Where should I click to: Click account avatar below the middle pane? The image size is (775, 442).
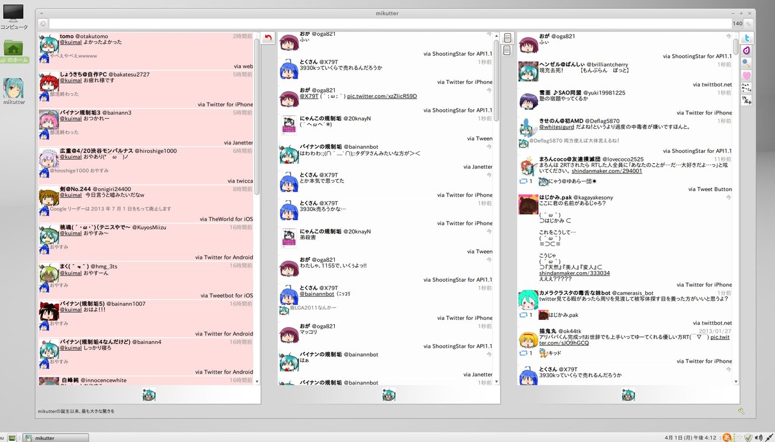coord(389,395)
